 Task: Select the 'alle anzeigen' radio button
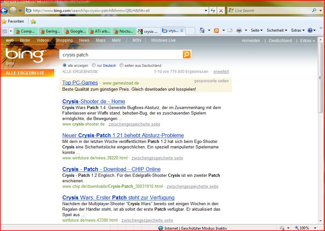(65, 65)
